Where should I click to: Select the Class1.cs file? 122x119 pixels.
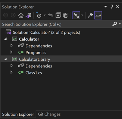click(34, 73)
